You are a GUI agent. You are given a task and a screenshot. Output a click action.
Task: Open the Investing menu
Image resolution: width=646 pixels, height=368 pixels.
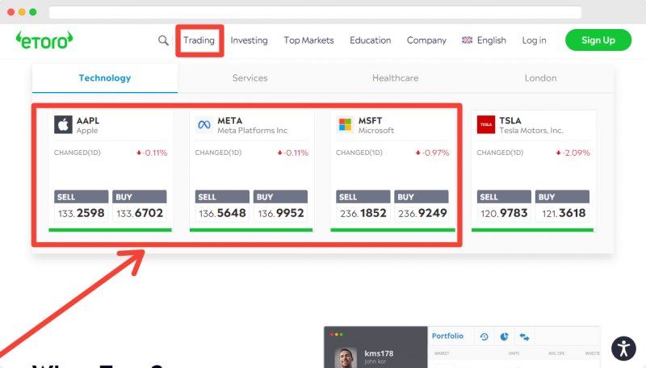click(250, 40)
